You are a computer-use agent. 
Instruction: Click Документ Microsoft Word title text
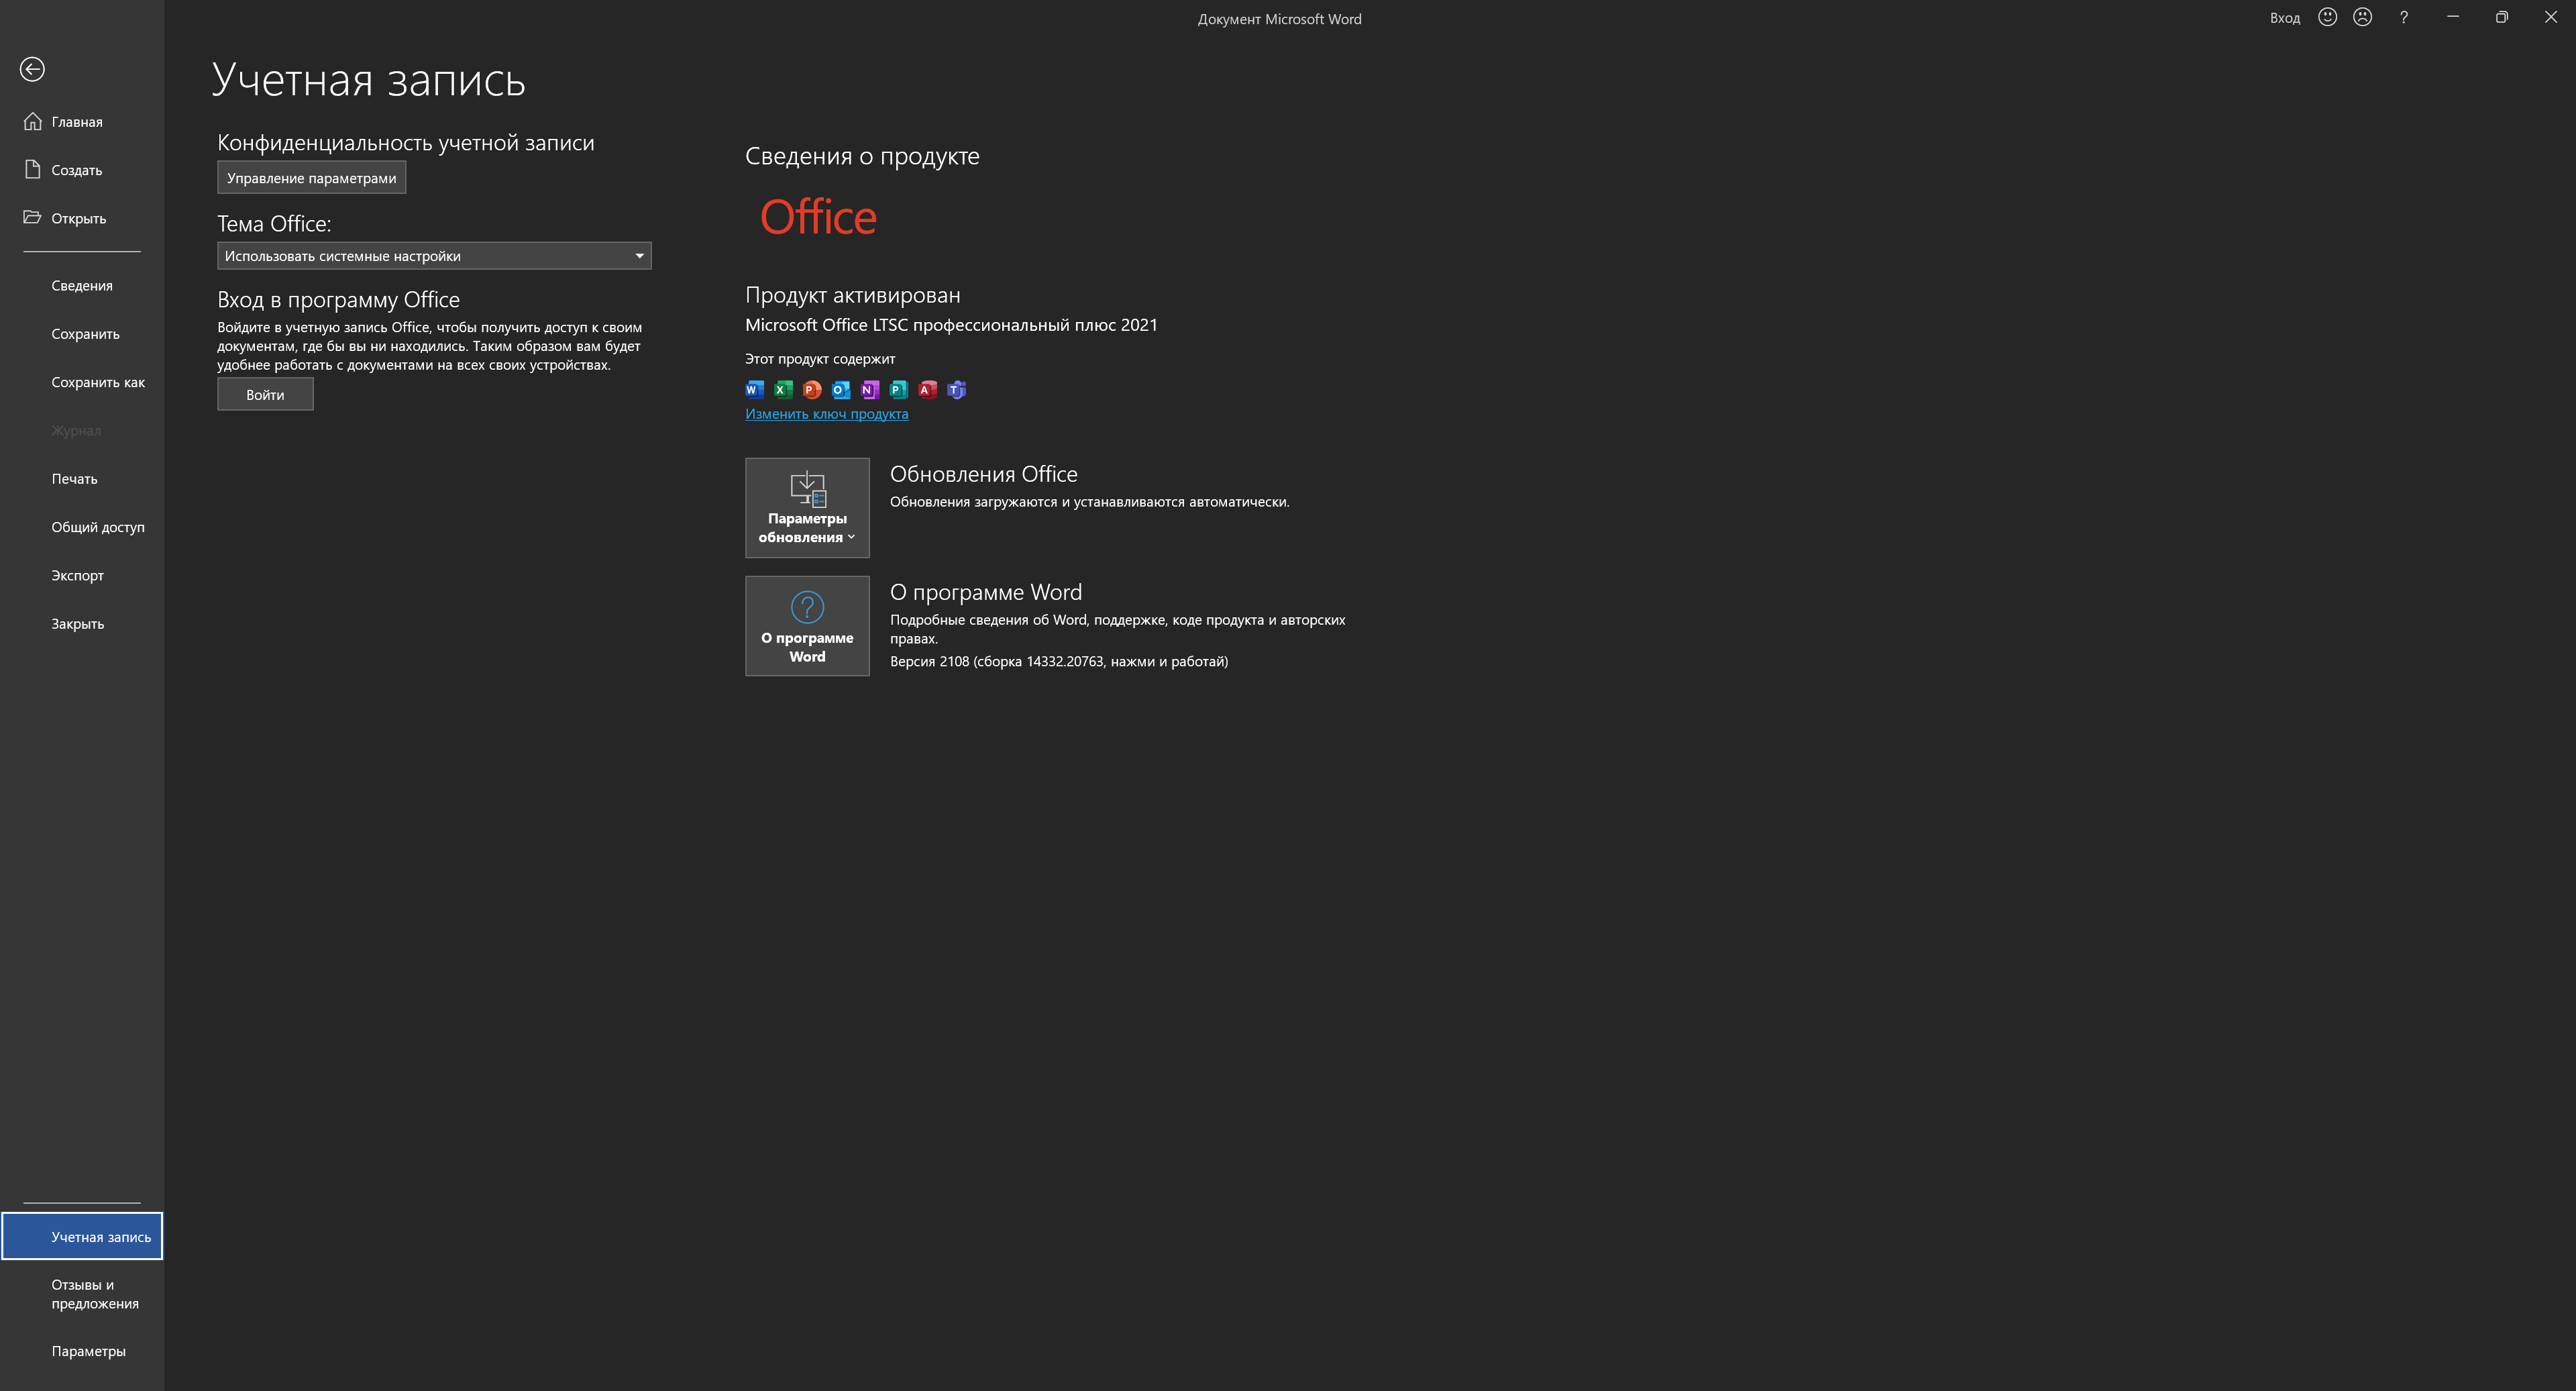[1280, 19]
